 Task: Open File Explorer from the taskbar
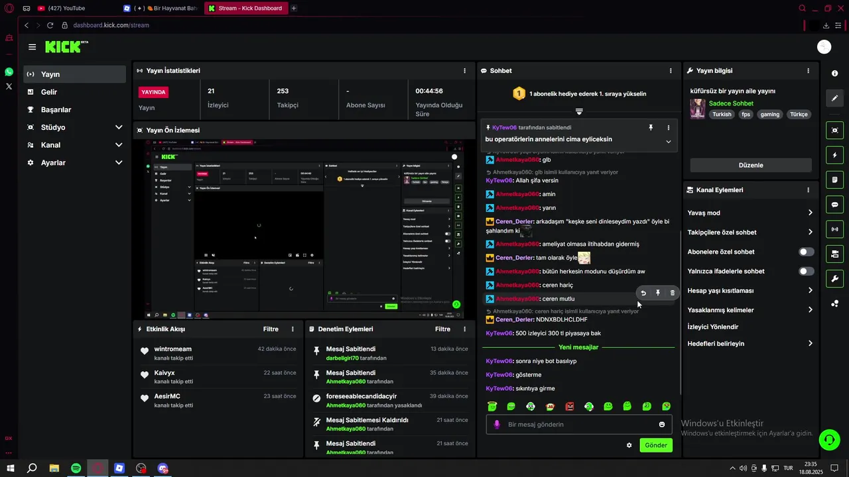pos(54,468)
